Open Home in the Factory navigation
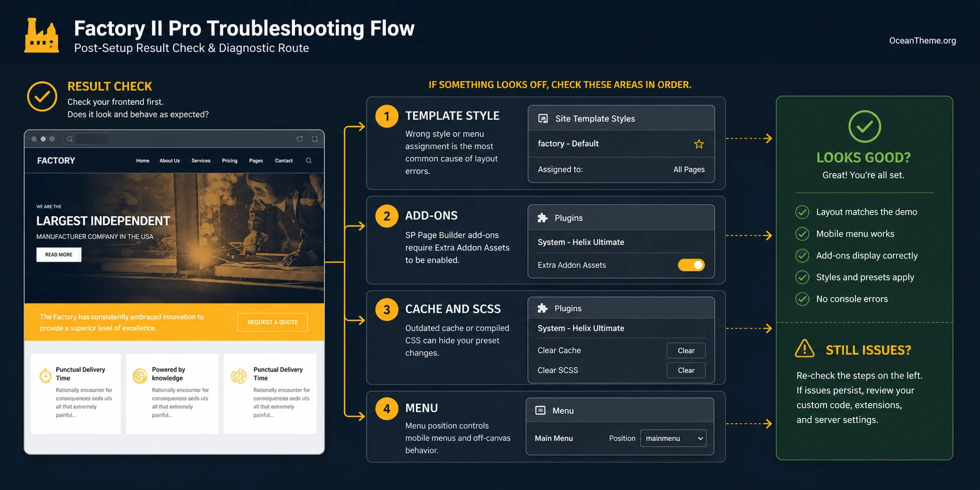 [x=143, y=161]
